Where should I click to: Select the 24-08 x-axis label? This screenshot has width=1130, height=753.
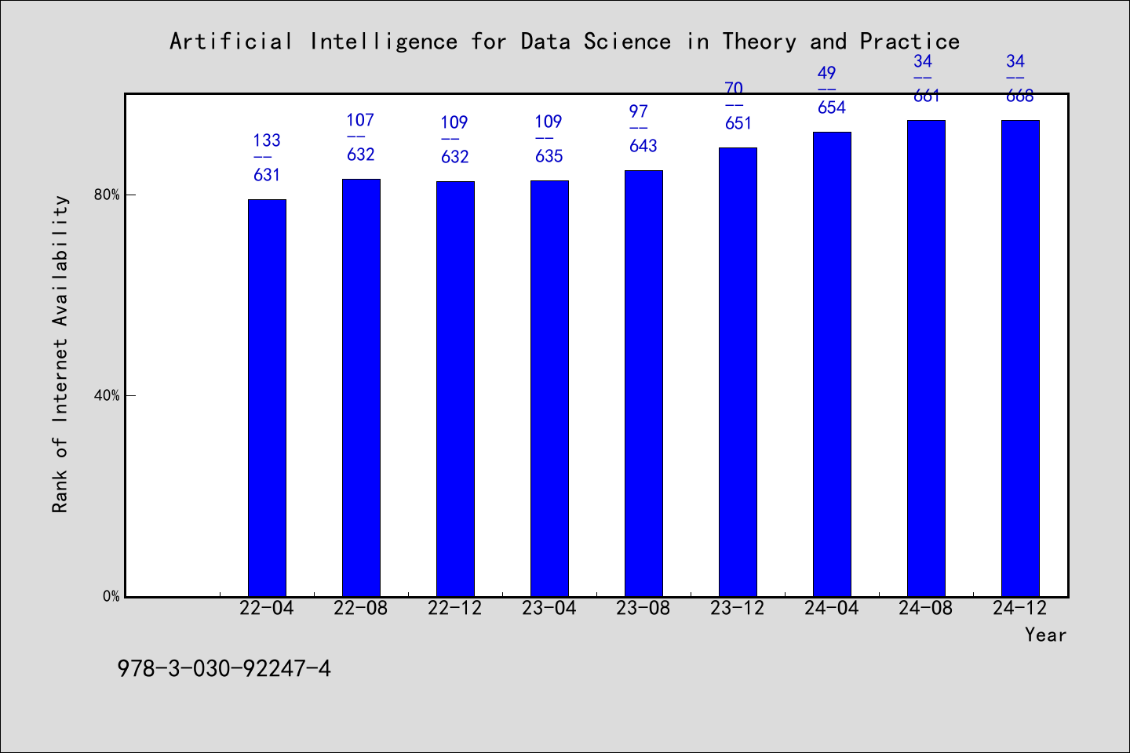(x=926, y=608)
